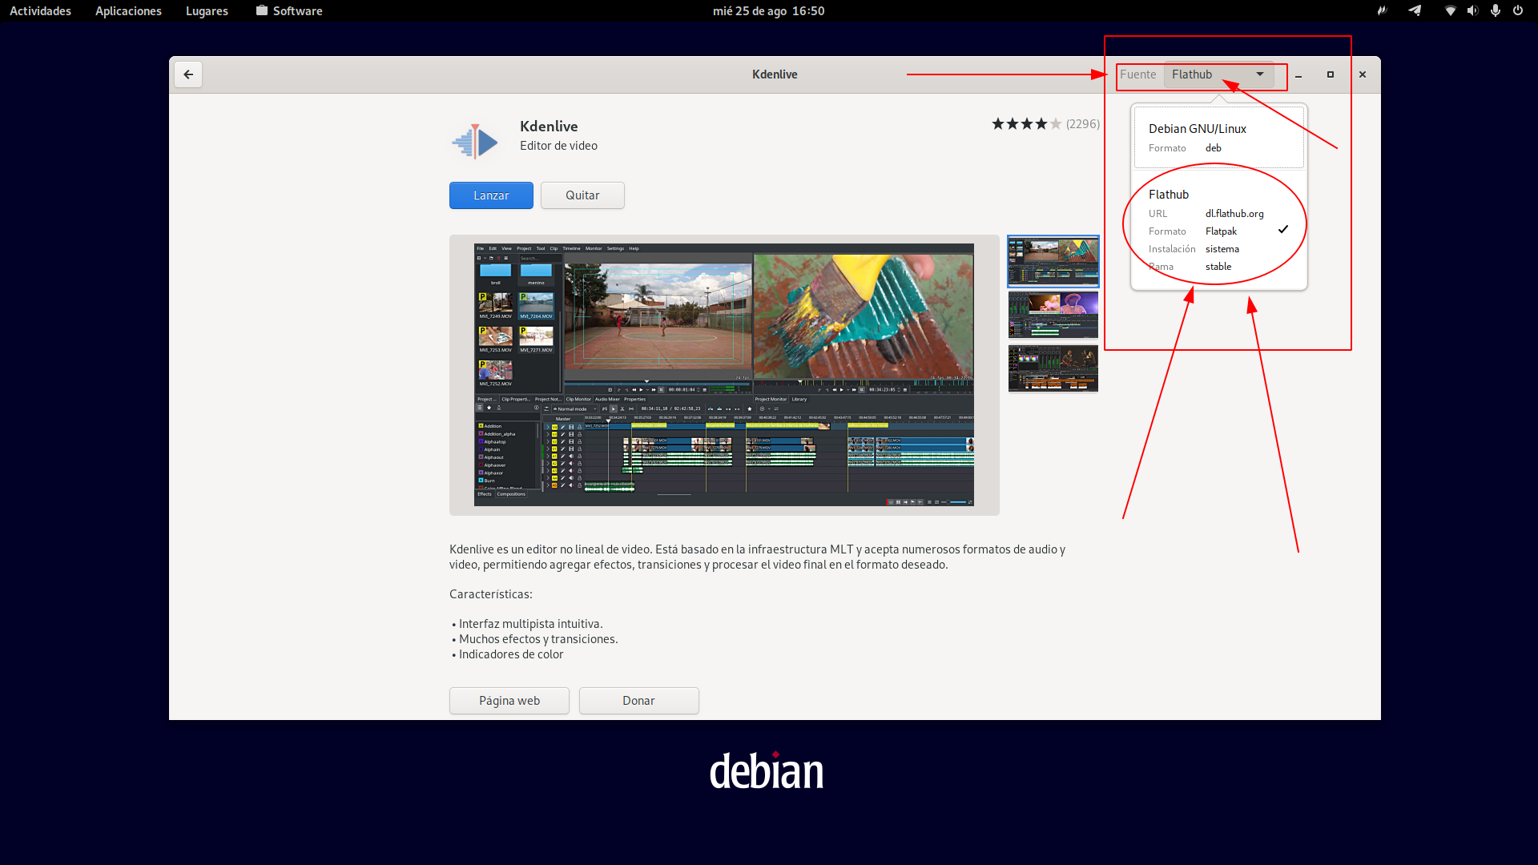Click the Software app menu in top bar
This screenshot has height=865, width=1538.
[x=289, y=10]
